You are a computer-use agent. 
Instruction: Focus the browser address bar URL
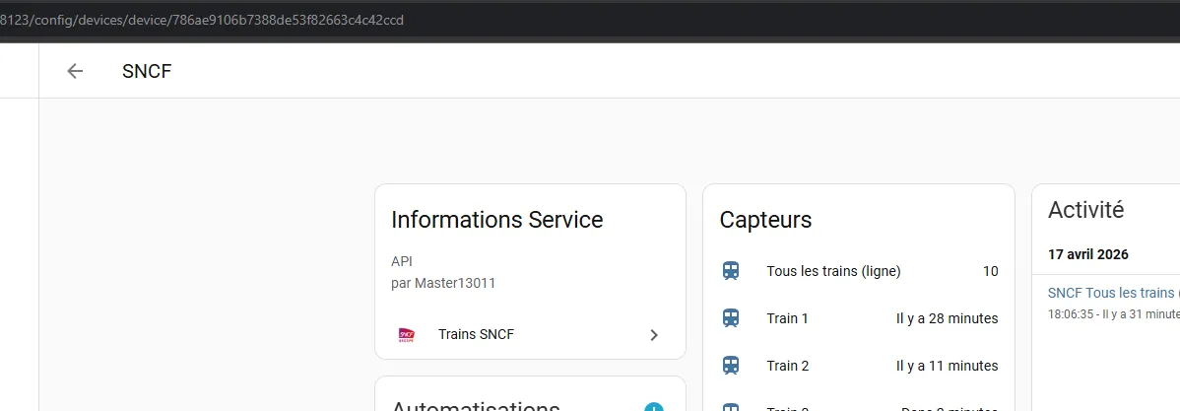[202, 20]
